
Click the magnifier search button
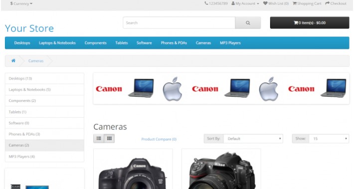tap(248, 23)
